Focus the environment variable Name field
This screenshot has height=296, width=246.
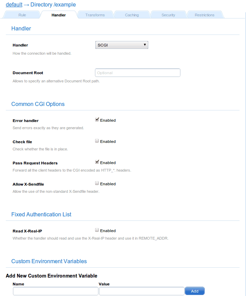pos(56,291)
